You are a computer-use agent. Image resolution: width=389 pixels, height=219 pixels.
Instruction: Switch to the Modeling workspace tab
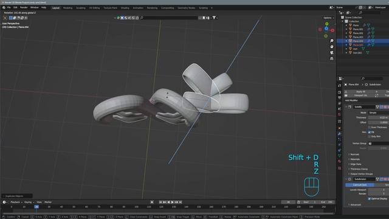pos(67,8)
